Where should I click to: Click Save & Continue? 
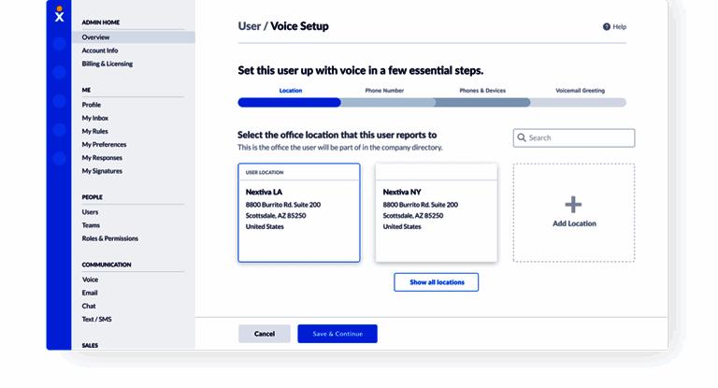[x=337, y=334]
